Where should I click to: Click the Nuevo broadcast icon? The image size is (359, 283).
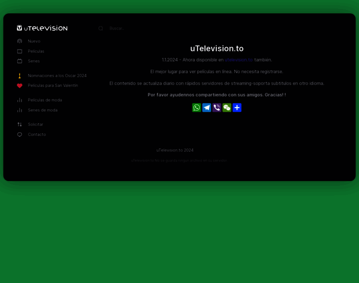[x=20, y=41]
